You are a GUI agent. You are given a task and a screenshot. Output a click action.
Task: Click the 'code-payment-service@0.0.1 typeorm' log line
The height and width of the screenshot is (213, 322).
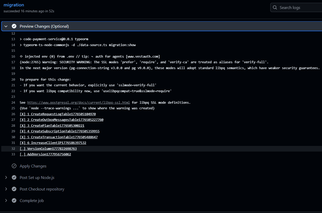(x=54, y=39)
